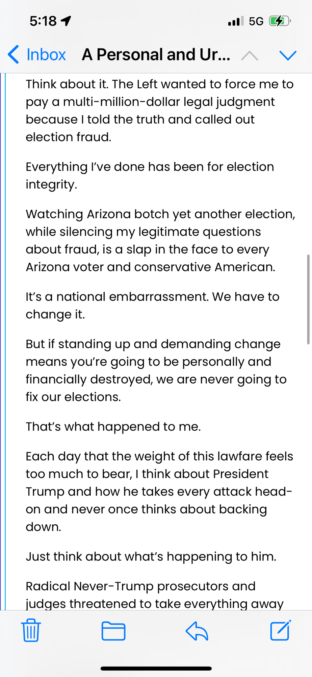Tap the 5:18 clock in status bar
Screen dimensions: 312x677
tap(43, 21)
